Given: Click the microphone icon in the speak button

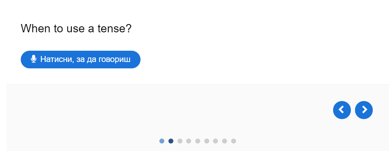Looking at the screenshot, I should (x=34, y=59).
